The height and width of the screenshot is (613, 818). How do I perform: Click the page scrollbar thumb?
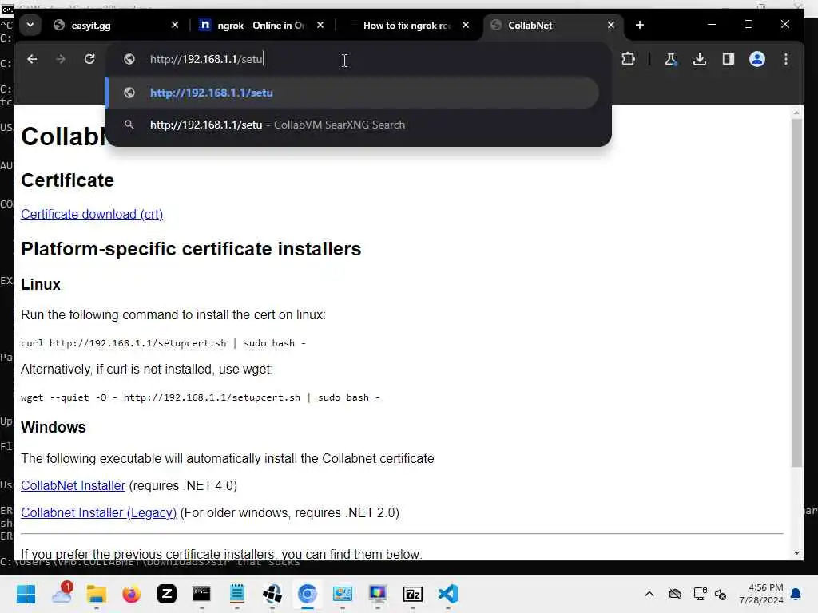[x=796, y=293]
